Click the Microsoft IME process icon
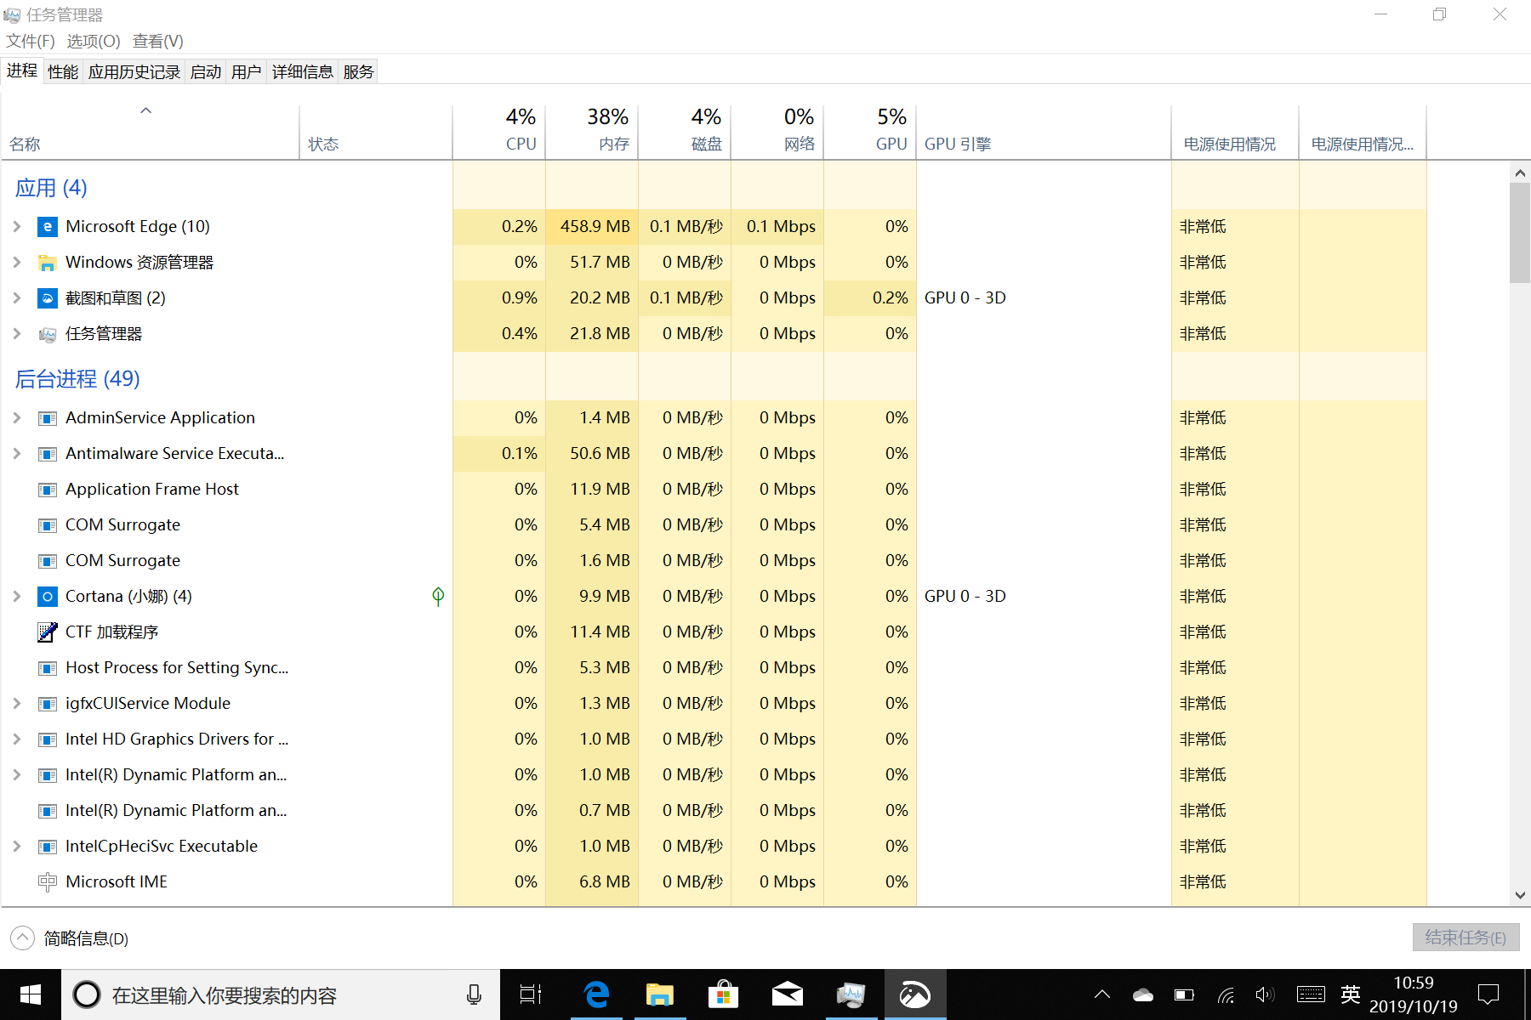 [48, 882]
